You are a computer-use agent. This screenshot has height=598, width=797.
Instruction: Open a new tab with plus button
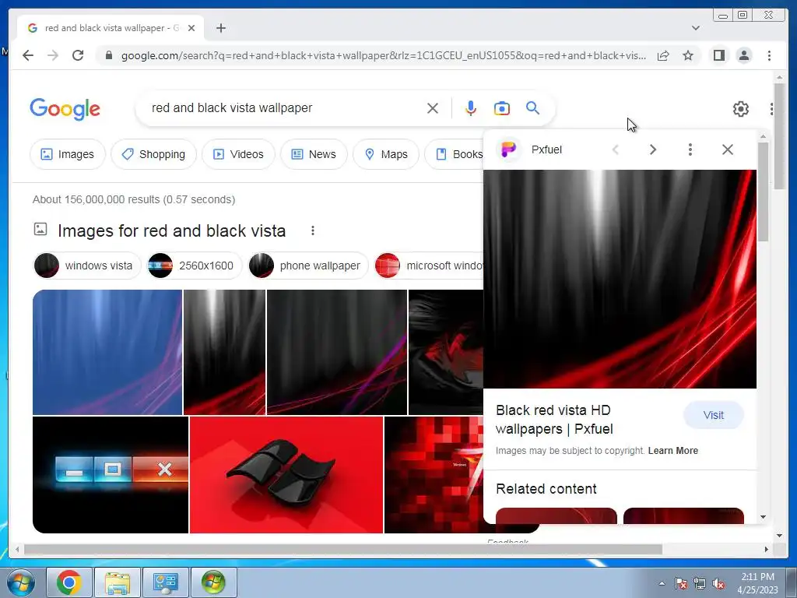point(220,28)
